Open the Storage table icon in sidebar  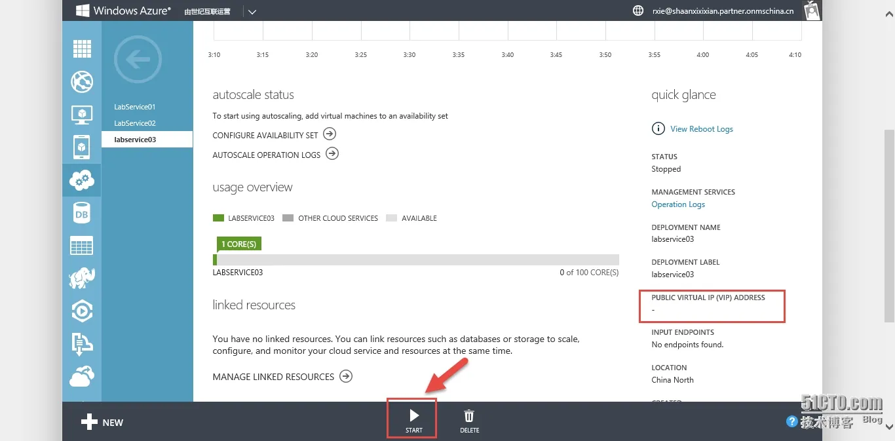pos(82,246)
